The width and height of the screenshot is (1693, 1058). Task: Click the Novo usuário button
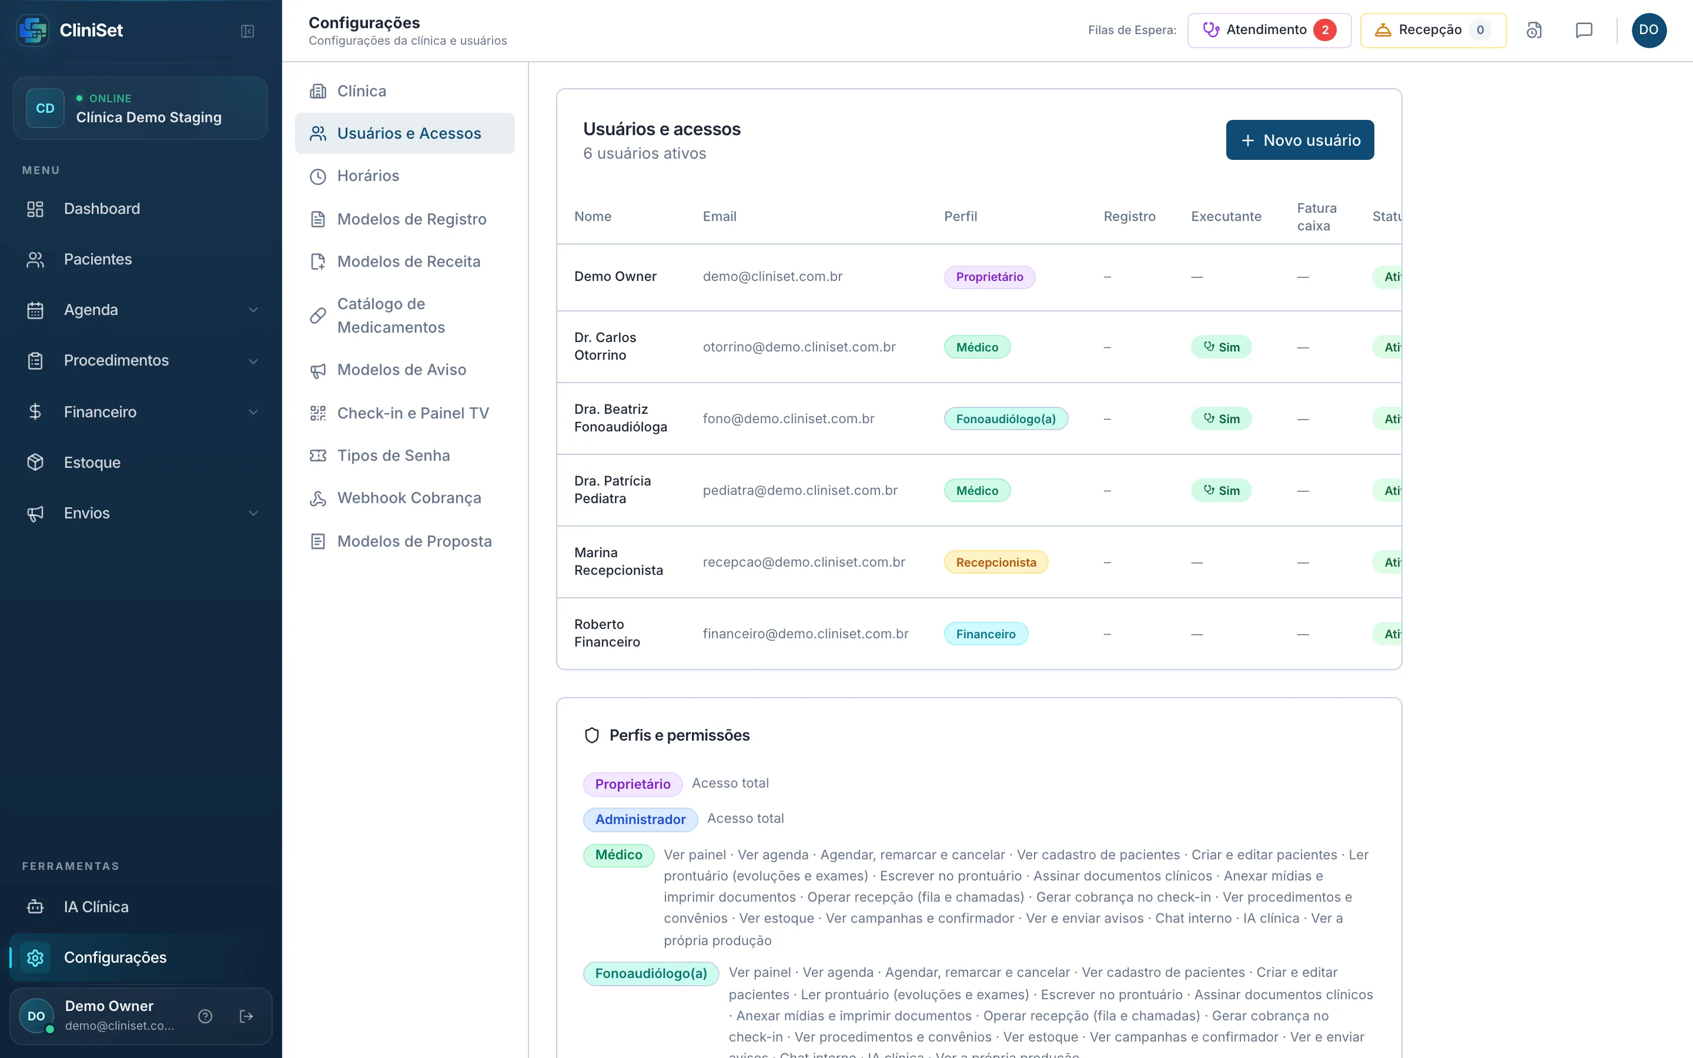coord(1300,140)
